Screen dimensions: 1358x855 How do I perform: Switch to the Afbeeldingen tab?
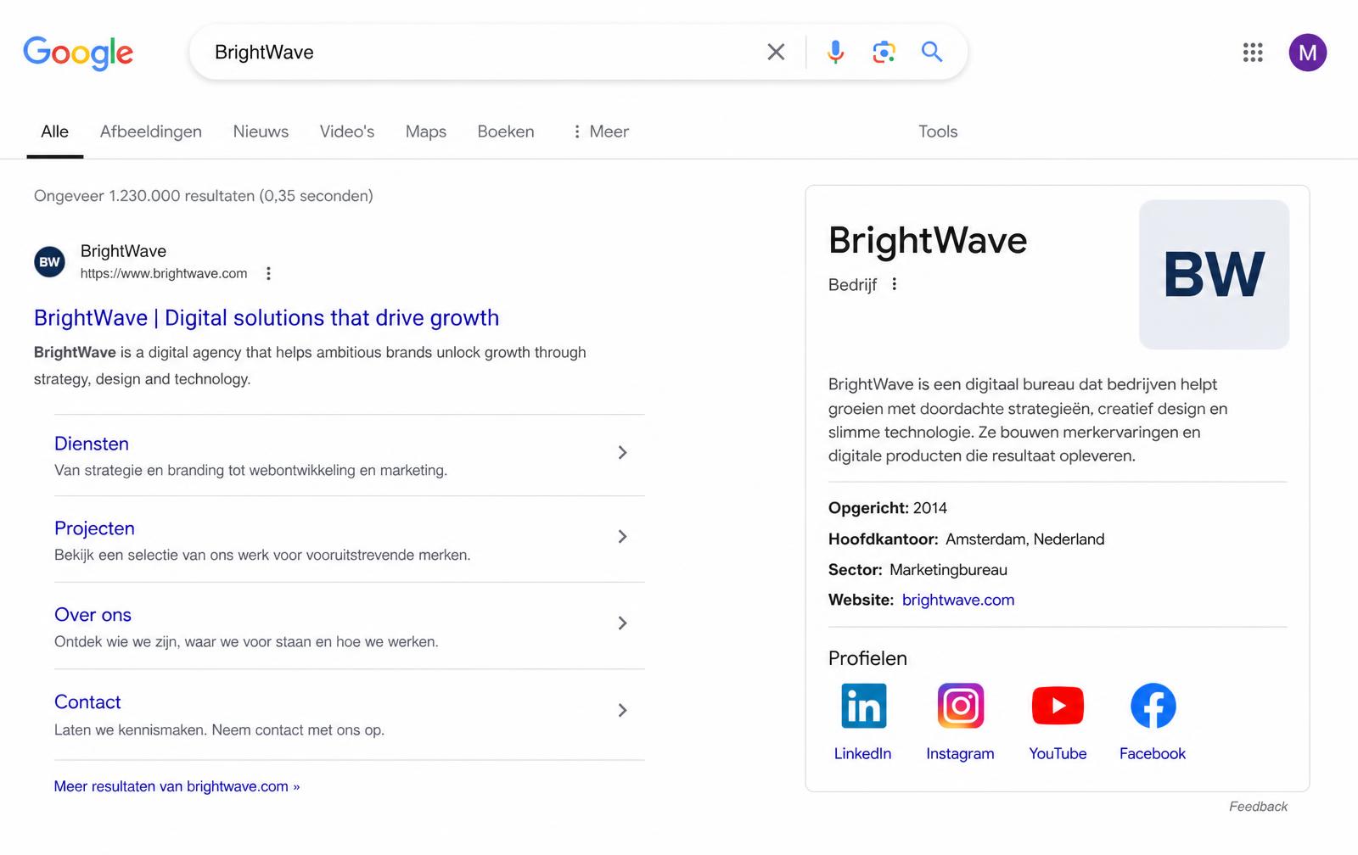point(151,131)
